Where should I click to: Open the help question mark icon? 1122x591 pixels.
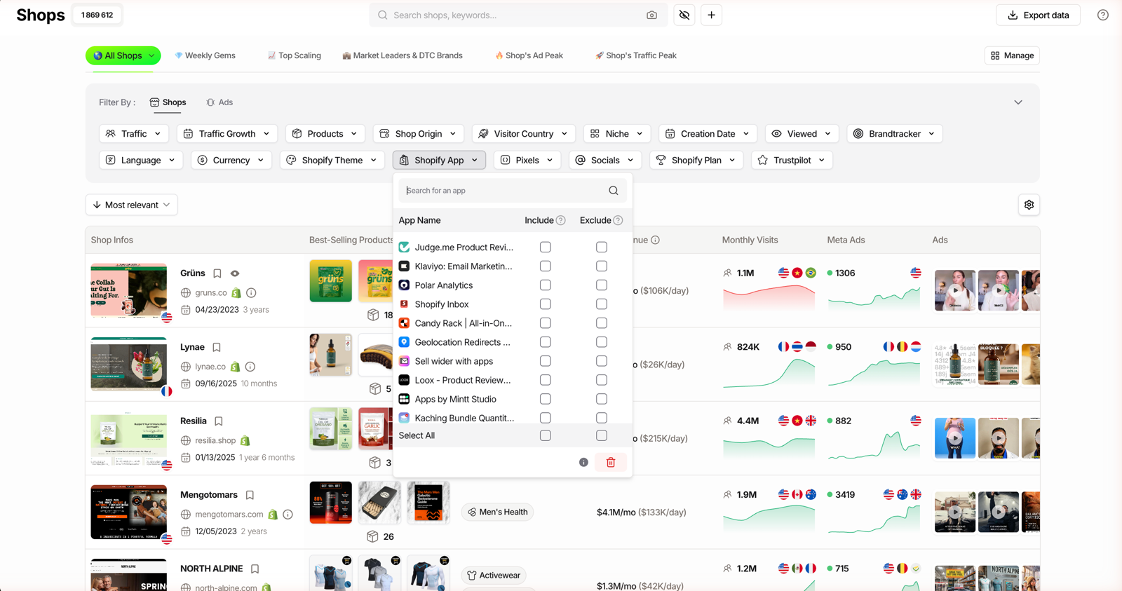[x=1103, y=15]
